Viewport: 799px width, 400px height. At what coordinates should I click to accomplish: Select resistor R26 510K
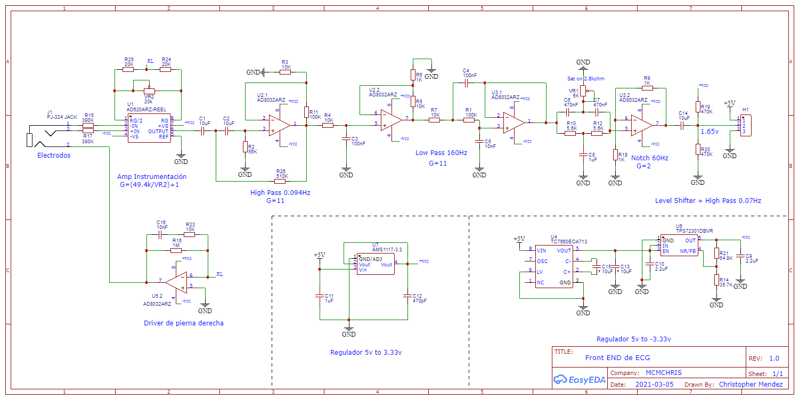click(x=281, y=181)
